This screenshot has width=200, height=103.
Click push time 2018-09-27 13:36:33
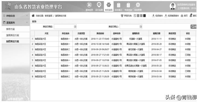[x=100, y=66]
